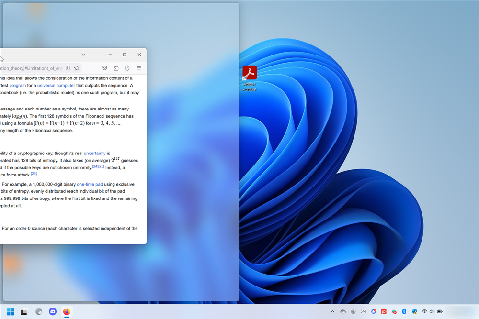Save this page to Pocket
479x319 pixels.
(x=104, y=68)
